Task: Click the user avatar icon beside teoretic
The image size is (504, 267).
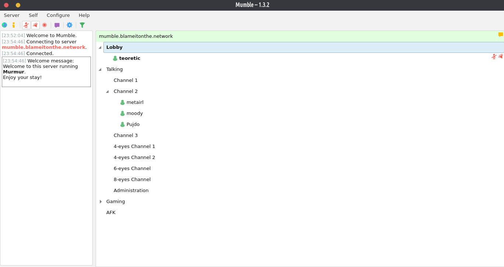Action: pos(115,58)
